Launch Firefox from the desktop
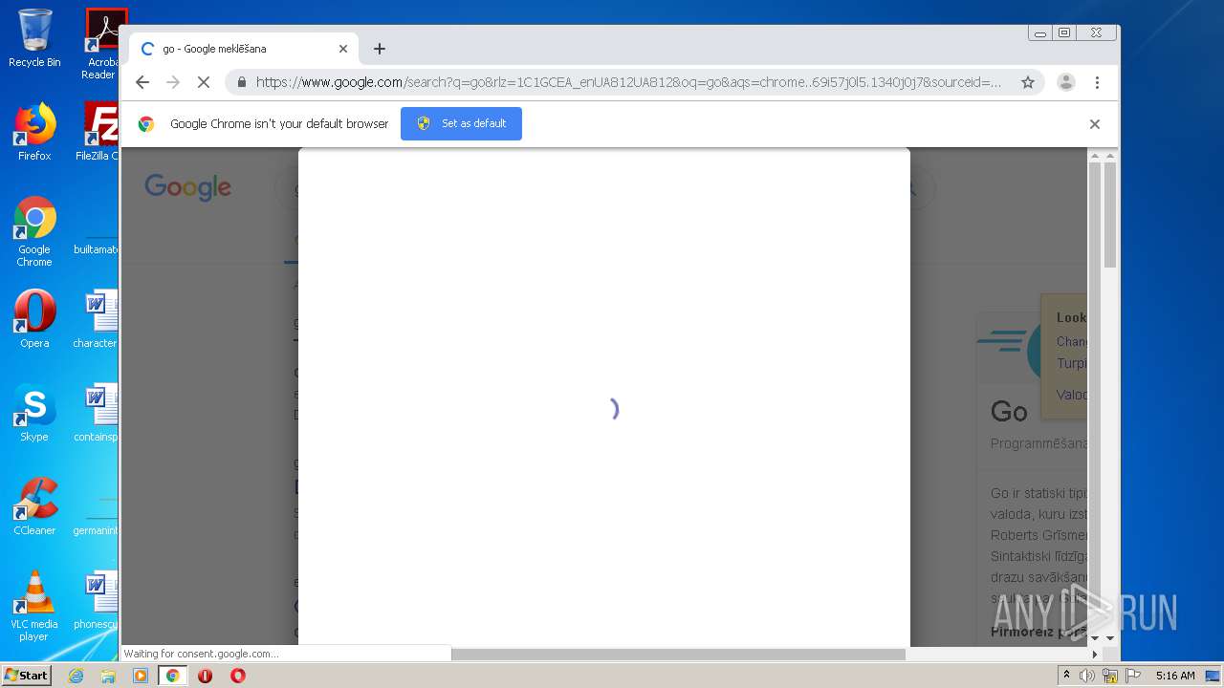Image resolution: width=1224 pixels, height=688 pixels. tap(34, 132)
